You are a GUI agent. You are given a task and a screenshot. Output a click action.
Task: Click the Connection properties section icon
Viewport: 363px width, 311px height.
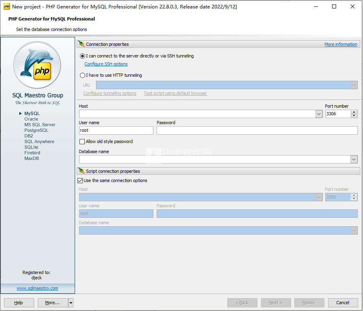click(x=81, y=44)
